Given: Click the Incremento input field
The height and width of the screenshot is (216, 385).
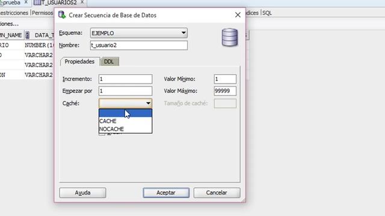Looking at the screenshot, I should [x=125, y=79].
